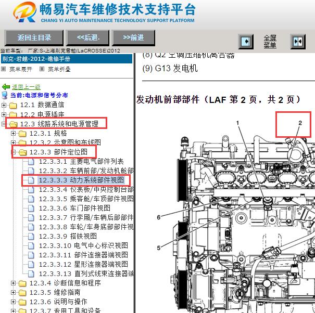Expand the 12.3.2 示意图和布线图 node
The height and width of the screenshot is (313, 315).
click(x=13, y=142)
